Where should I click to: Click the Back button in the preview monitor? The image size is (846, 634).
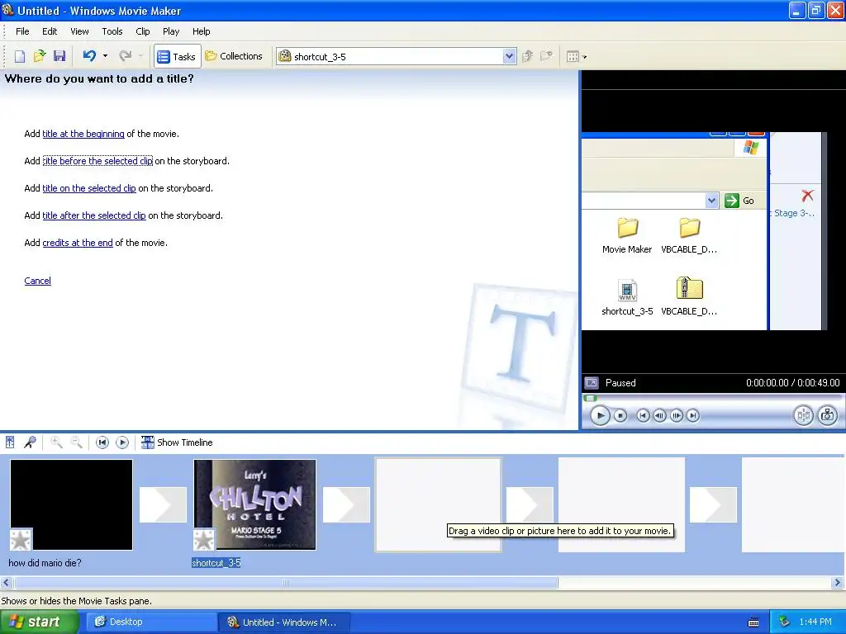coord(643,415)
